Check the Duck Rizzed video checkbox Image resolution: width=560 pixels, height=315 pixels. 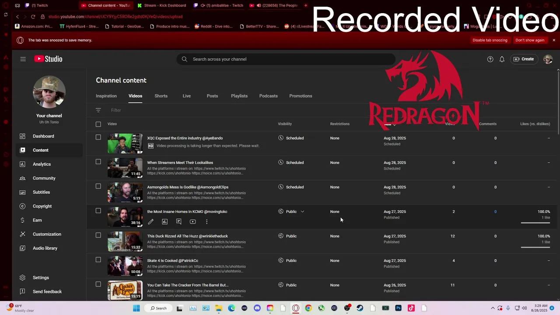pos(98,235)
